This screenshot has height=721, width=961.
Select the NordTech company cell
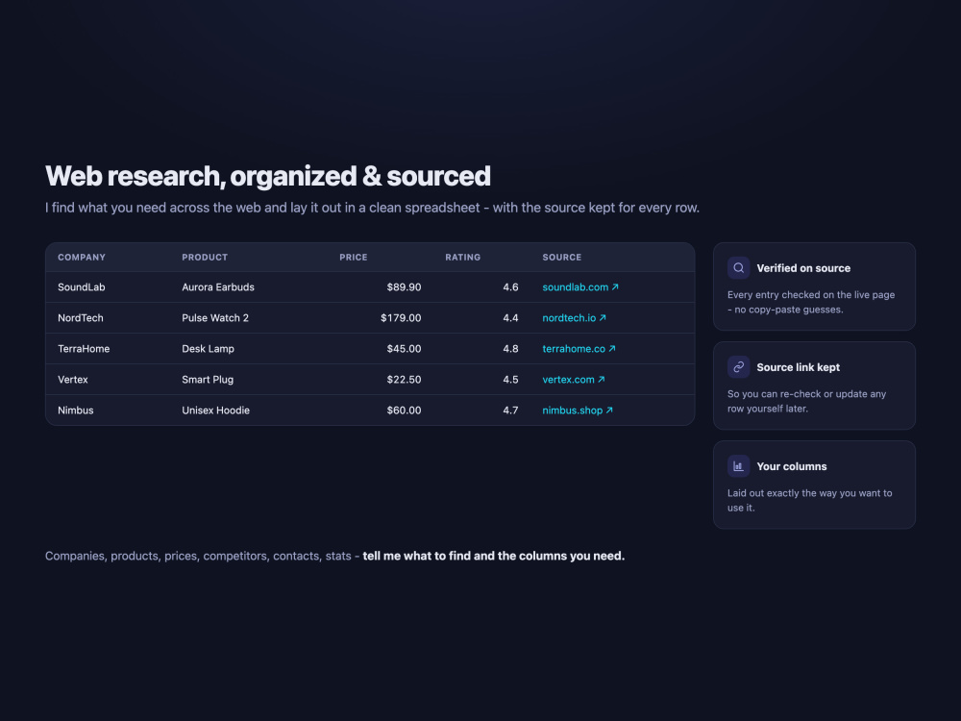coord(81,317)
